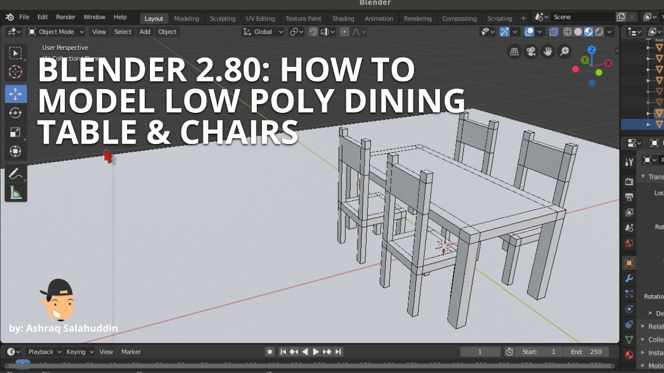Click the Scene name field
The image size is (664, 373).
(583, 17)
